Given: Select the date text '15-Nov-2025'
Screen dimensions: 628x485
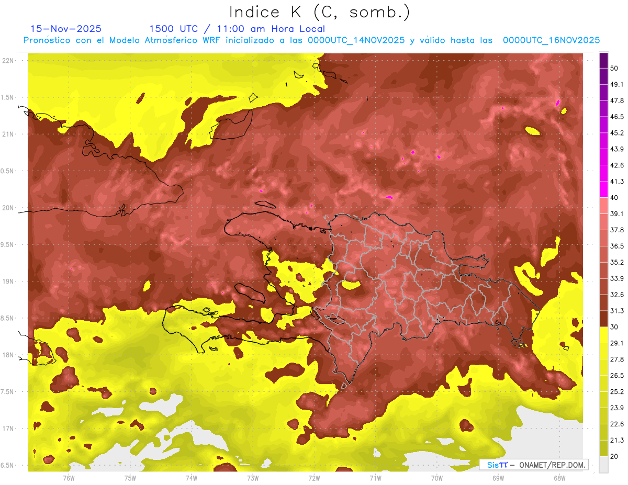Looking at the screenshot, I should pyautogui.click(x=66, y=29).
